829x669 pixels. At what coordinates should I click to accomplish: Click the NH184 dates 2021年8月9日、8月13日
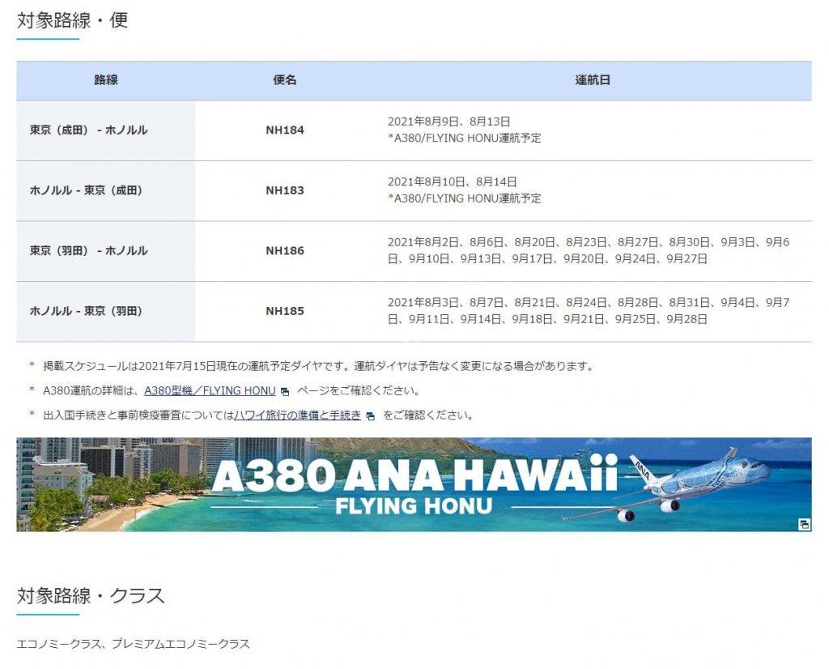(x=449, y=121)
